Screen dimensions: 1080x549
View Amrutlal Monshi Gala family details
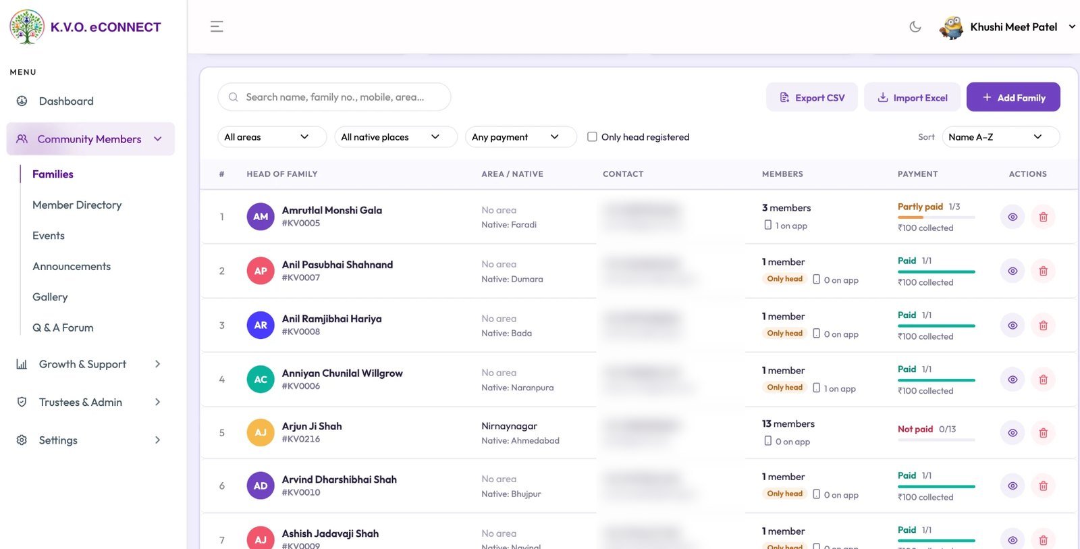tap(1013, 217)
